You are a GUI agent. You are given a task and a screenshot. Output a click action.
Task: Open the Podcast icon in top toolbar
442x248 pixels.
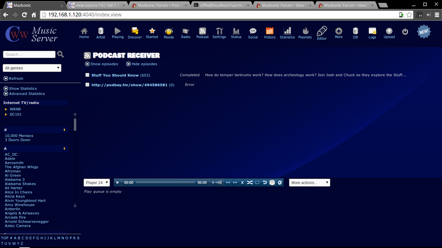click(203, 31)
